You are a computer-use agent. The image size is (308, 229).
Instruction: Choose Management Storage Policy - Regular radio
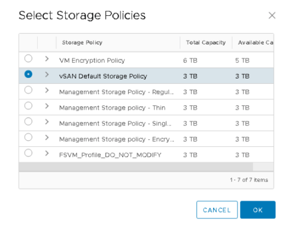coord(28,90)
